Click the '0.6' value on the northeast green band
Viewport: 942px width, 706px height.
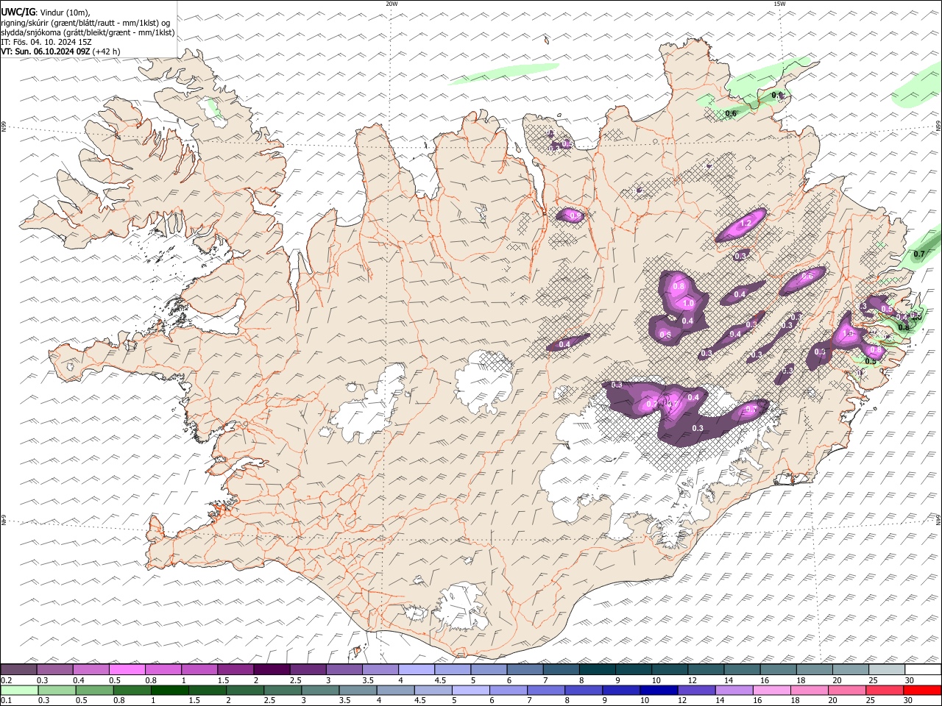coord(731,113)
